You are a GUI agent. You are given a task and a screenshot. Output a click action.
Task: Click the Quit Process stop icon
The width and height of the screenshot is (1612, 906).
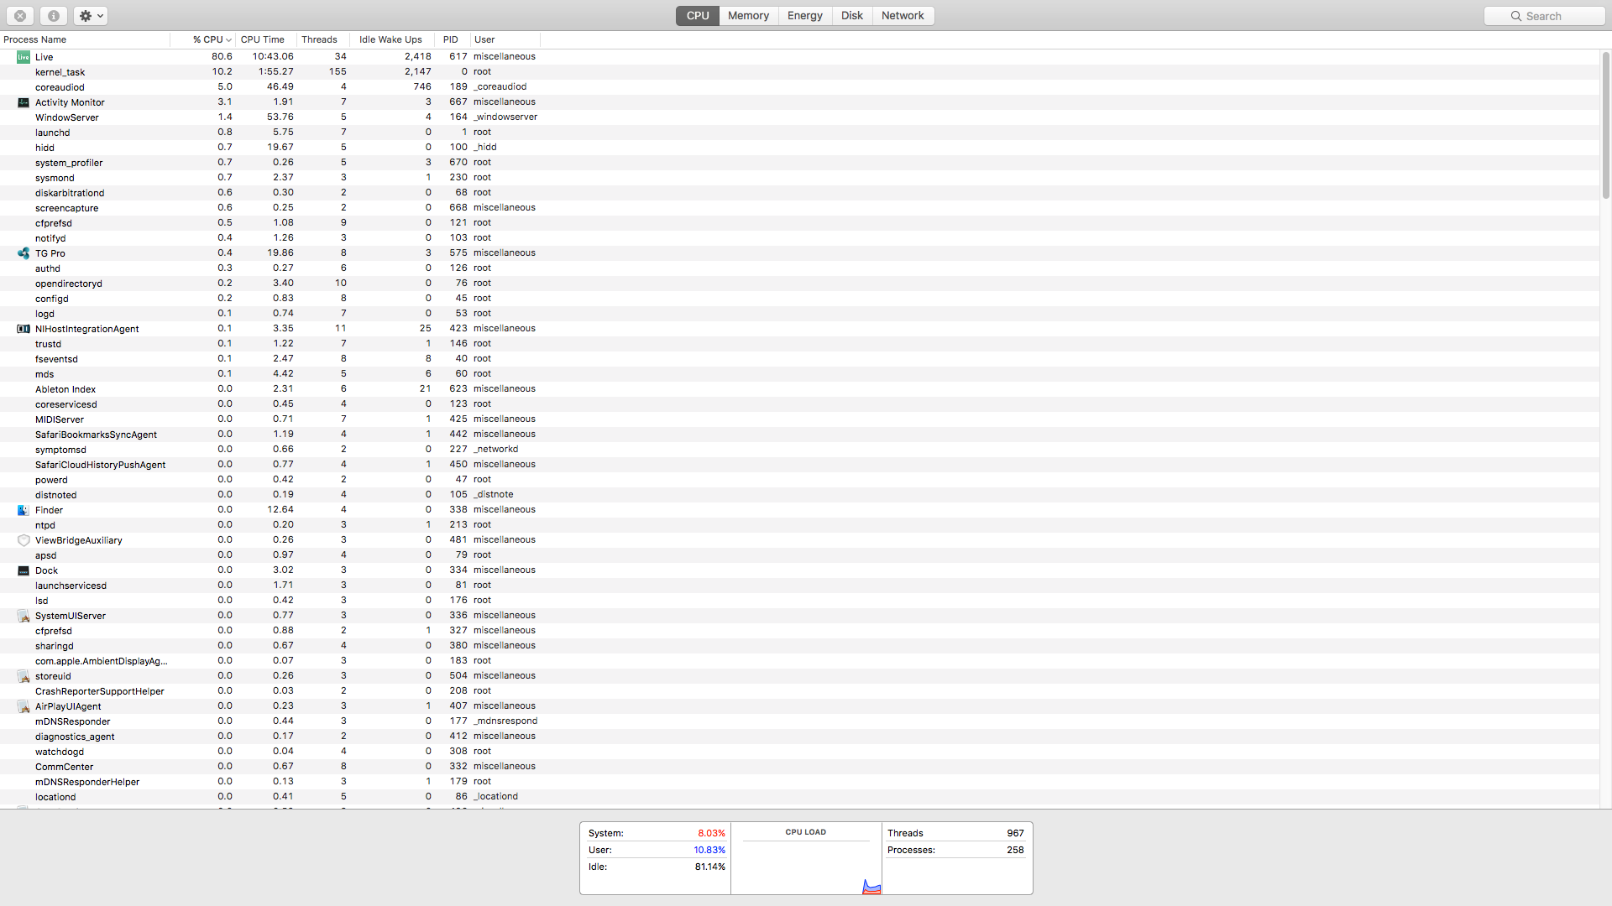pyautogui.click(x=20, y=16)
